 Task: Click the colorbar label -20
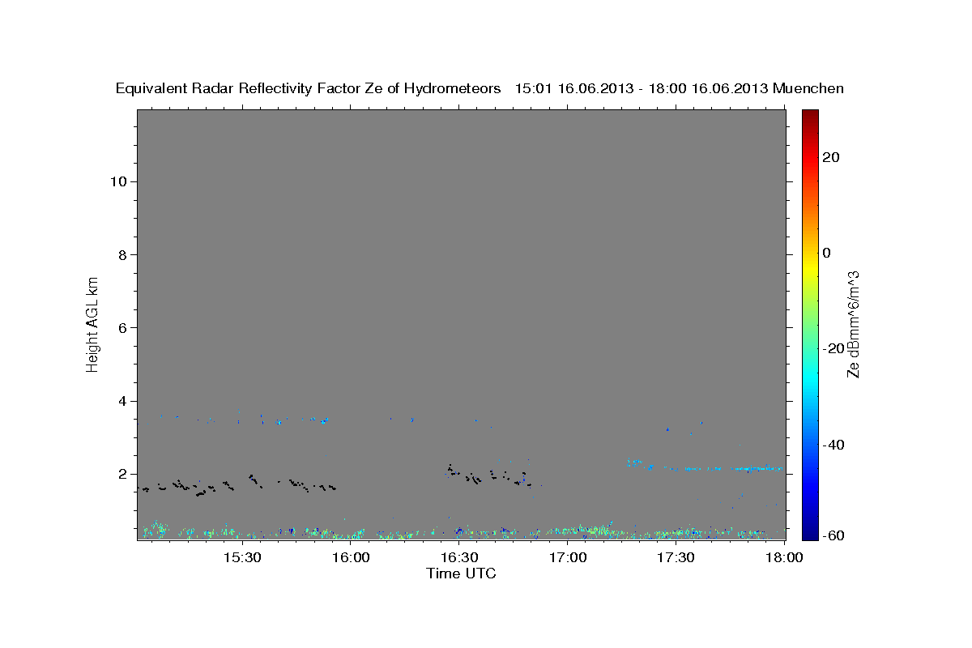pos(833,348)
